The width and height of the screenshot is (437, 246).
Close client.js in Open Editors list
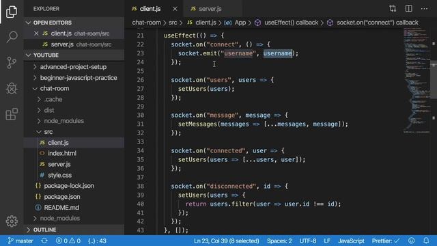(x=36, y=33)
